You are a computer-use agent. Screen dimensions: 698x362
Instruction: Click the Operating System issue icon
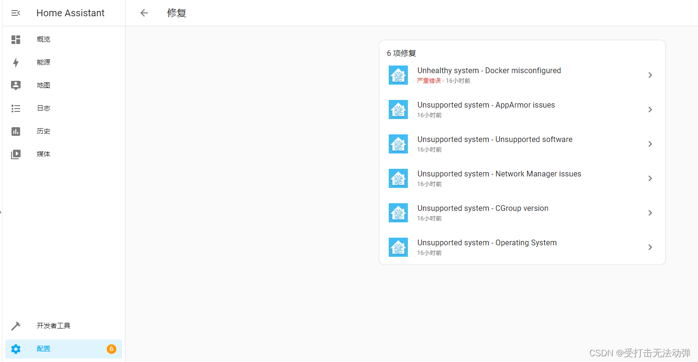pyautogui.click(x=398, y=247)
